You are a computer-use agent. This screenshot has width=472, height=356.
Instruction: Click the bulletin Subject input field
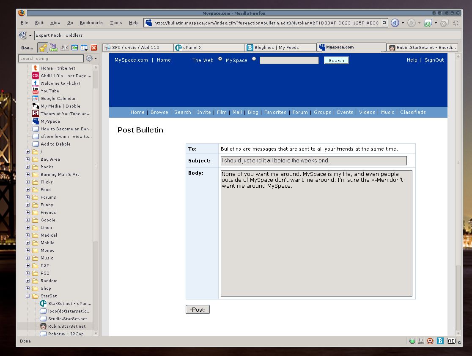click(313, 161)
